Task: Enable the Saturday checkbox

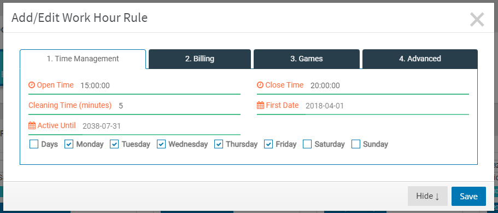Action: coord(307,144)
